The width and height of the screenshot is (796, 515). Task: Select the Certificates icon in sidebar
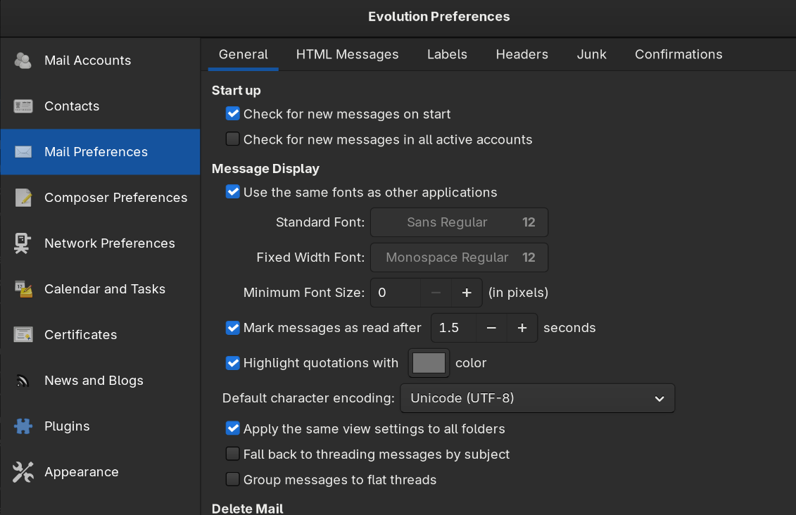click(23, 335)
